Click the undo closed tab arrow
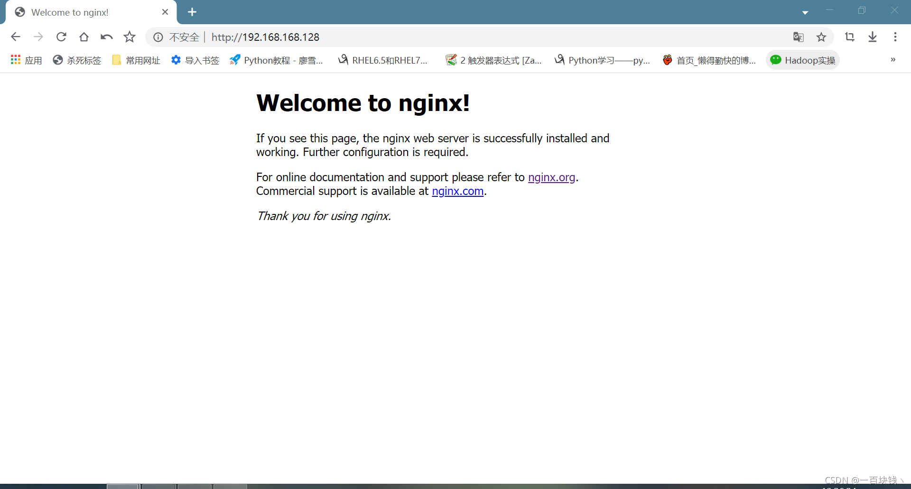This screenshot has height=489, width=911. 107,37
